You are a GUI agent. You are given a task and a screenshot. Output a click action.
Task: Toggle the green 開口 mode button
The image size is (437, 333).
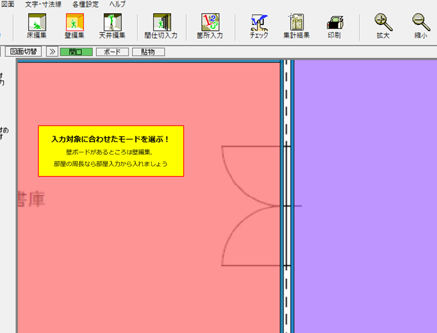(76, 52)
